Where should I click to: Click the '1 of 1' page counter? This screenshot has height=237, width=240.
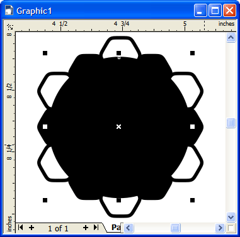coord(58,228)
